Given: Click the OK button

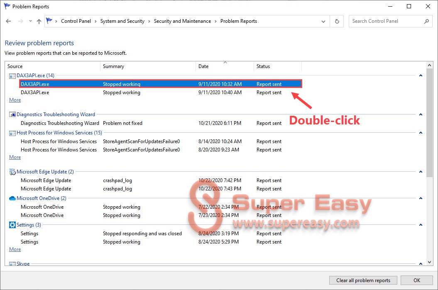Looking at the screenshot, I should pyautogui.click(x=417, y=280).
